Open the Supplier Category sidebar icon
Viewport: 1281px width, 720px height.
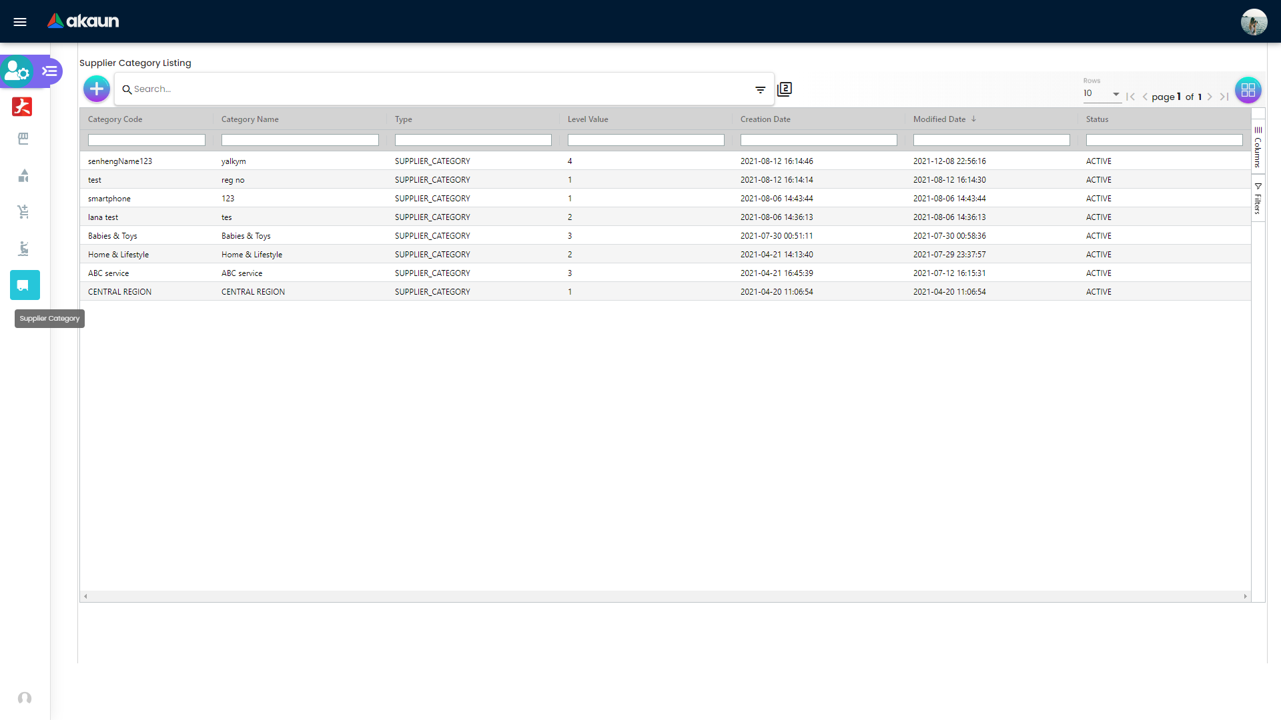point(25,285)
